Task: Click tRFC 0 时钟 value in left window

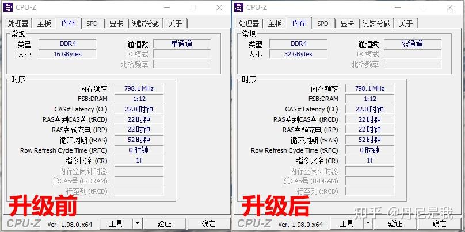Action: pyautogui.click(x=139, y=150)
